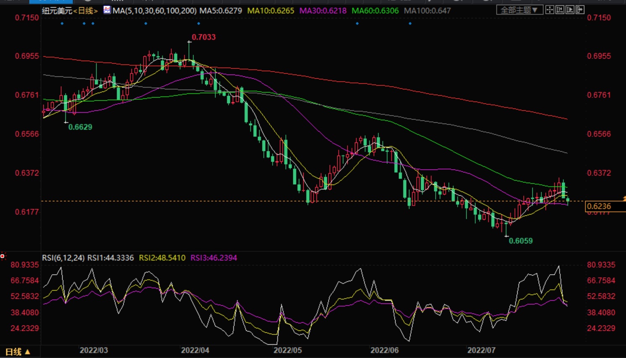Viewport: 626px width, 358px height.
Task: Click the red alert dot beside the RSI panel
Action: coord(3,256)
